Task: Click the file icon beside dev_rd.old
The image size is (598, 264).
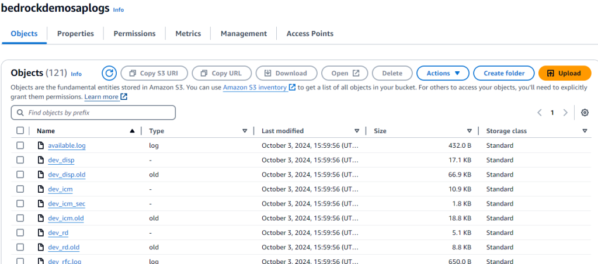Action: click(40, 247)
